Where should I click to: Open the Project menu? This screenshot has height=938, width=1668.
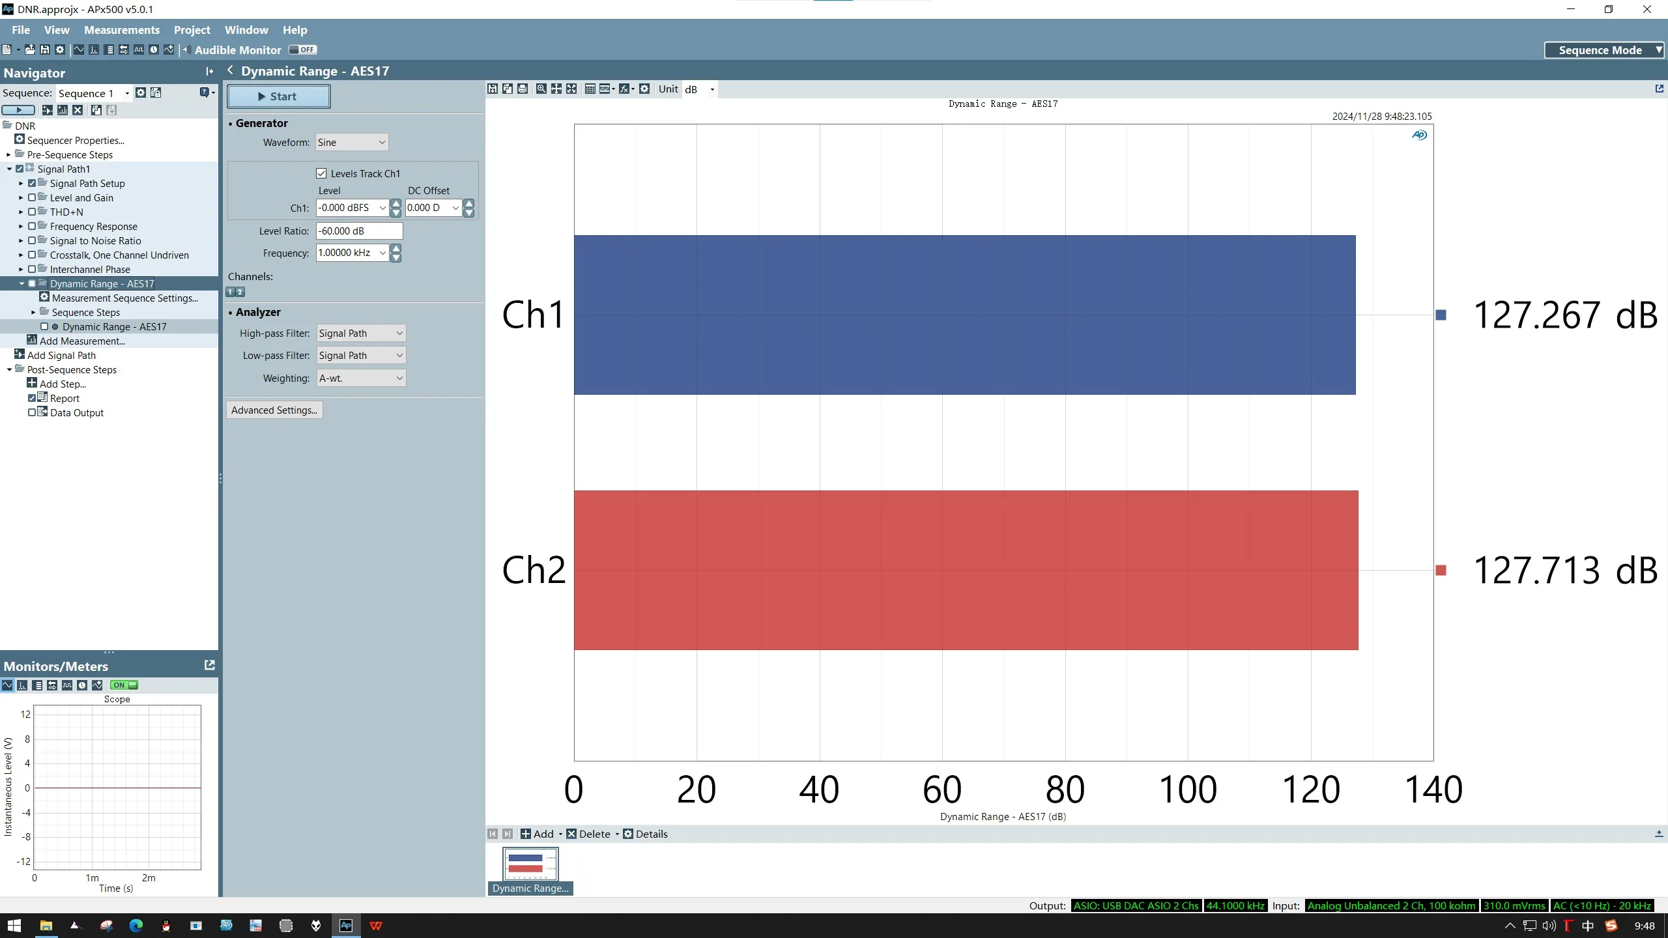click(192, 30)
